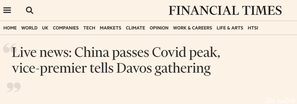
Task: Open the WORLD section
Action: (29, 28)
